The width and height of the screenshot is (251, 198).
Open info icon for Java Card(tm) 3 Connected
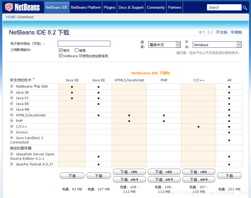[12, 138]
